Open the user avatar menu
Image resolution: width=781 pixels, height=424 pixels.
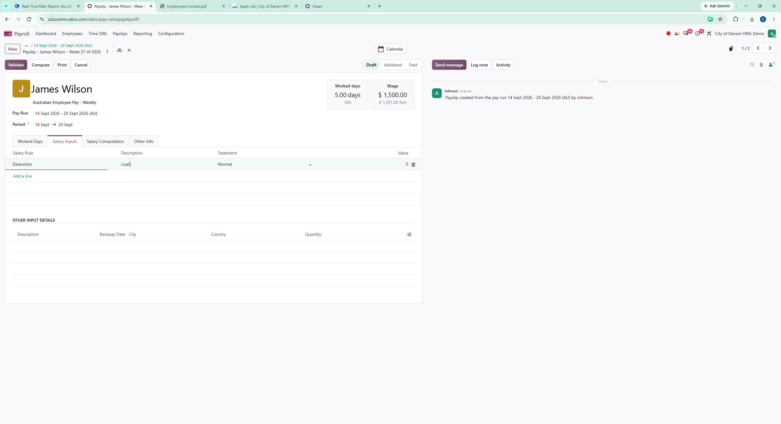[x=772, y=34]
